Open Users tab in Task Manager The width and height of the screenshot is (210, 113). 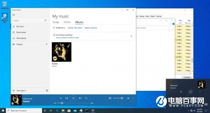click(x=147, y=16)
